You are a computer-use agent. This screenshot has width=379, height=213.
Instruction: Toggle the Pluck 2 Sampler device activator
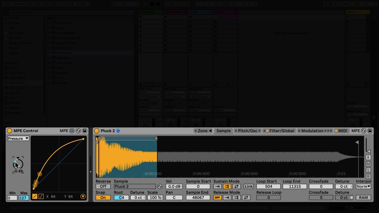pos(97,131)
